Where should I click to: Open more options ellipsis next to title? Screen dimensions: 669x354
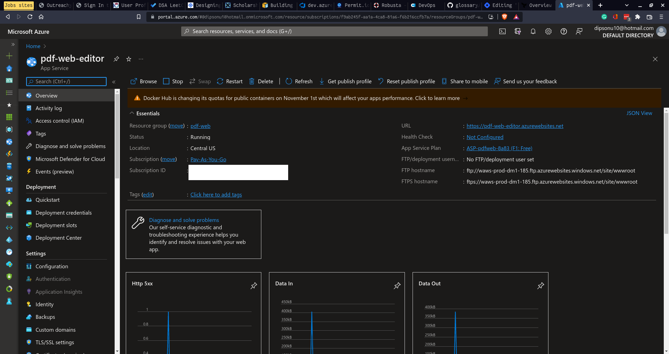click(141, 59)
